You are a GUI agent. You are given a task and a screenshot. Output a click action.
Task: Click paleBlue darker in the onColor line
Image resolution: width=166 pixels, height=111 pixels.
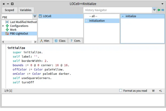tap(56, 74)
